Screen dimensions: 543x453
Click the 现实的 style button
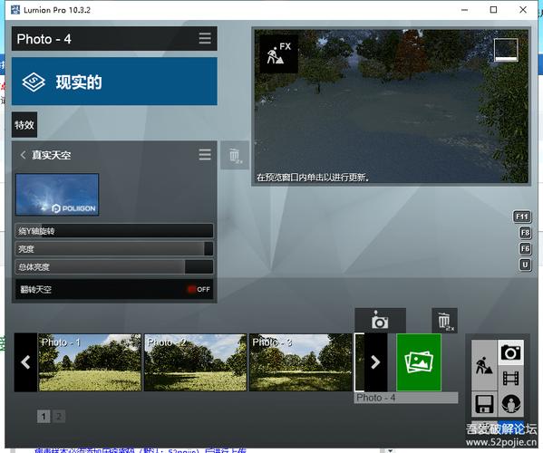(114, 82)
